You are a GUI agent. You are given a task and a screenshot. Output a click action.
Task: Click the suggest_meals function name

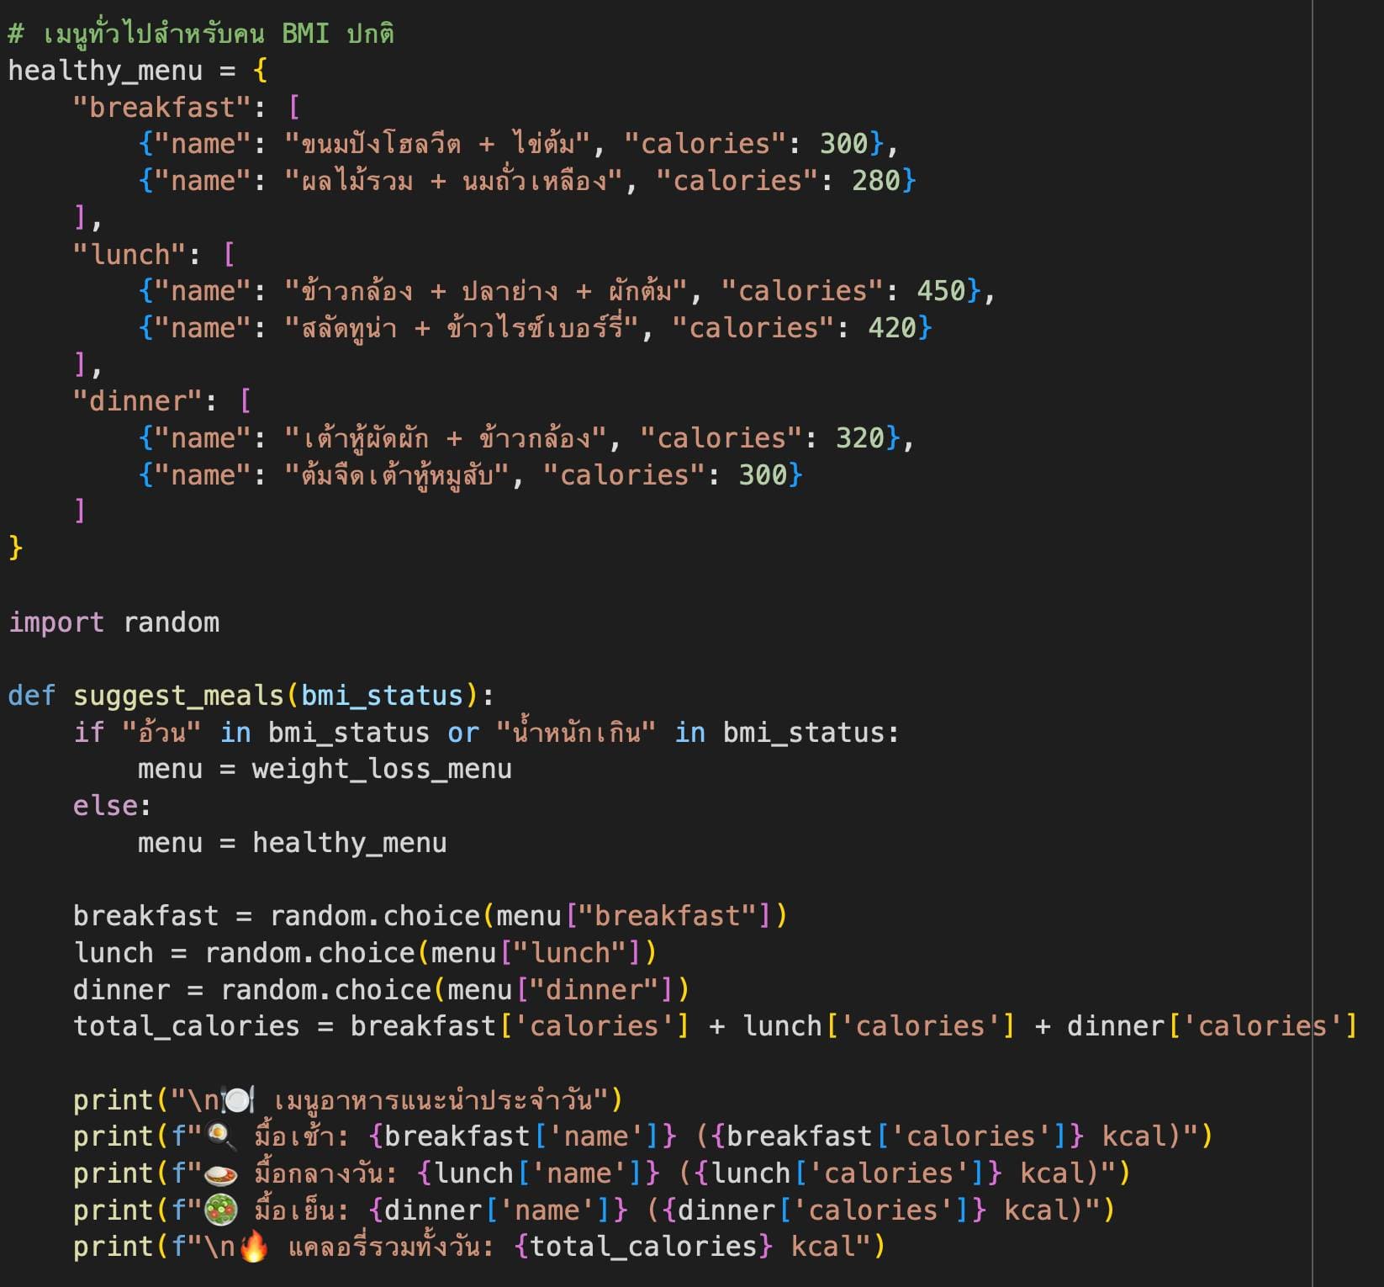click(x=178, y=696)
